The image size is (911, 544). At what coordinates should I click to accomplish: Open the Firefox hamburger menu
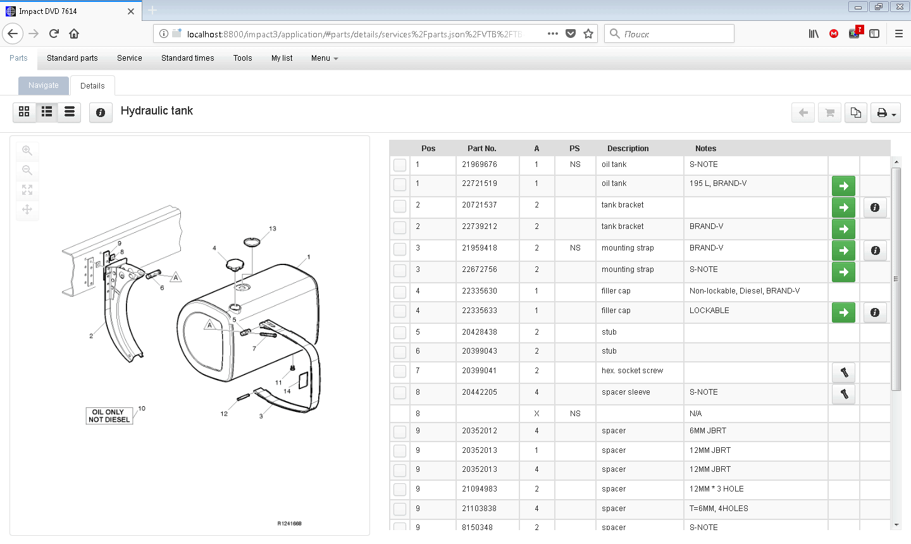(x=898, y=34)
